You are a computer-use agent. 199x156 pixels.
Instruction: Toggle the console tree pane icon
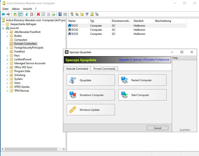tap(20, 14)
